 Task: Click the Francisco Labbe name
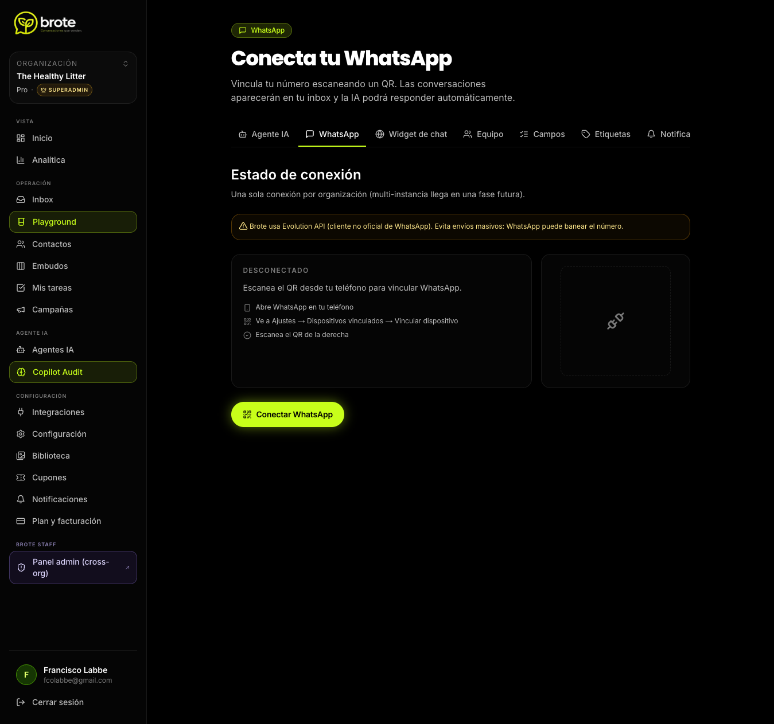click(75, 670)
